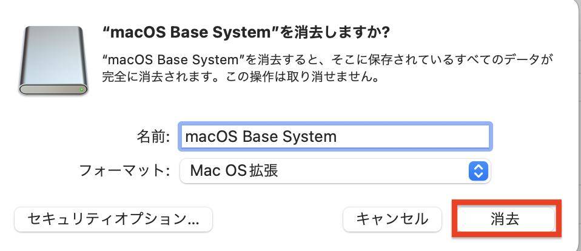Open セキュリティオプション… settings
Screen dimensions: 581x251
(x=113, y=219)
